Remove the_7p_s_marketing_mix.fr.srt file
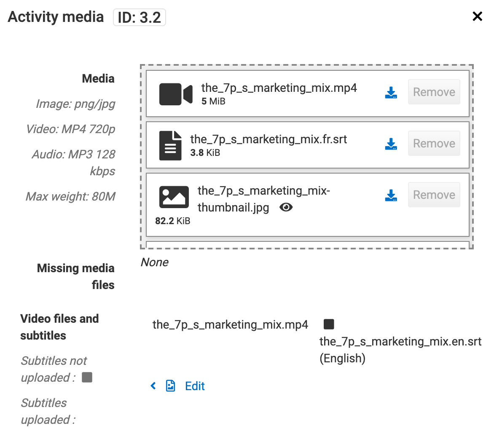The image size is (494, 439). tap(434, 143)
